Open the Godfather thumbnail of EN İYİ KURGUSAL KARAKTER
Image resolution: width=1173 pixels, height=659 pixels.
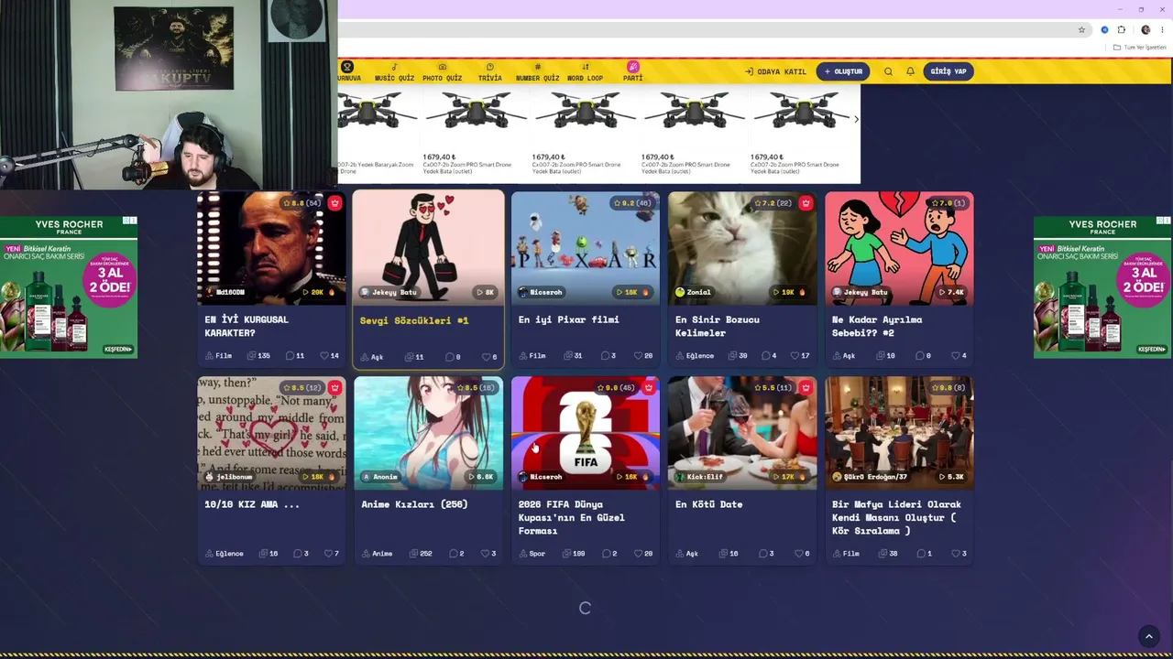[271, 247]
